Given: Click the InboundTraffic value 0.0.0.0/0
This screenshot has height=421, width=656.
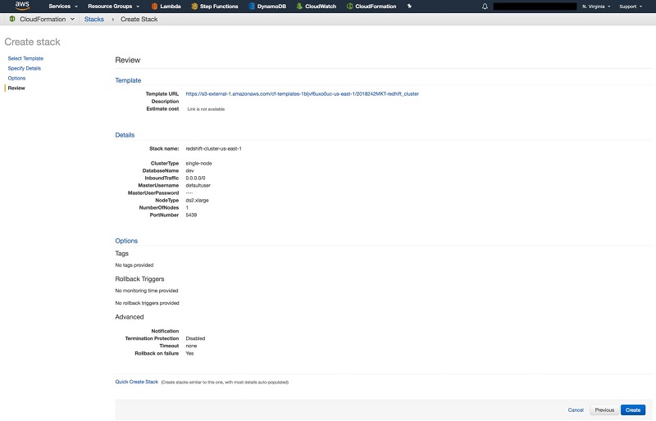Looking at the screenshot, I should coord(195,178).
